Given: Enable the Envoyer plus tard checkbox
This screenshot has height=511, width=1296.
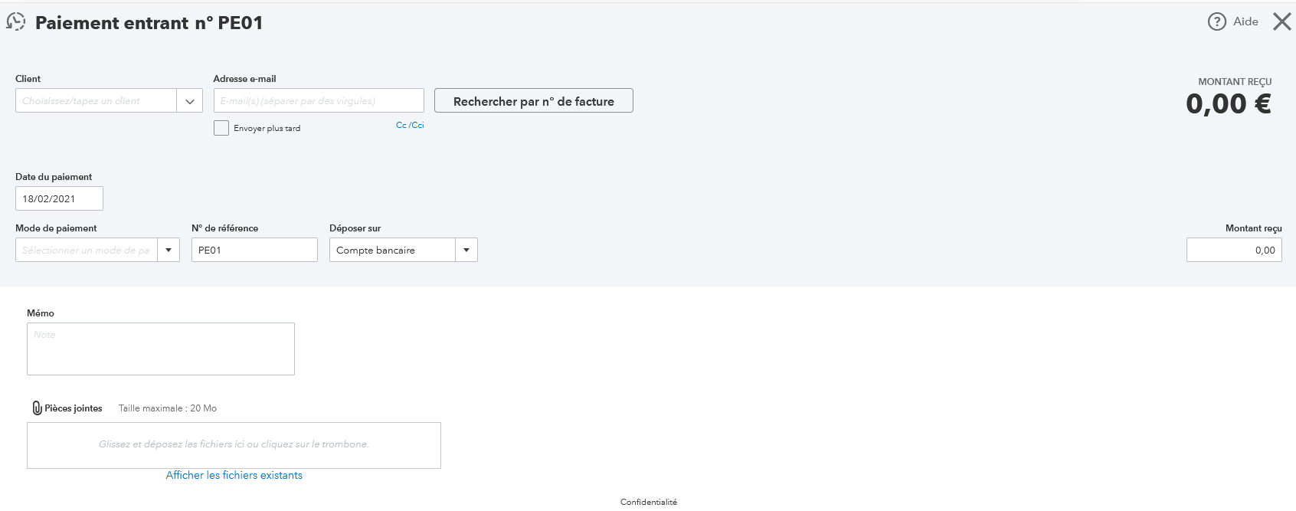Looking at the screenshot, I should pos(221,128).
